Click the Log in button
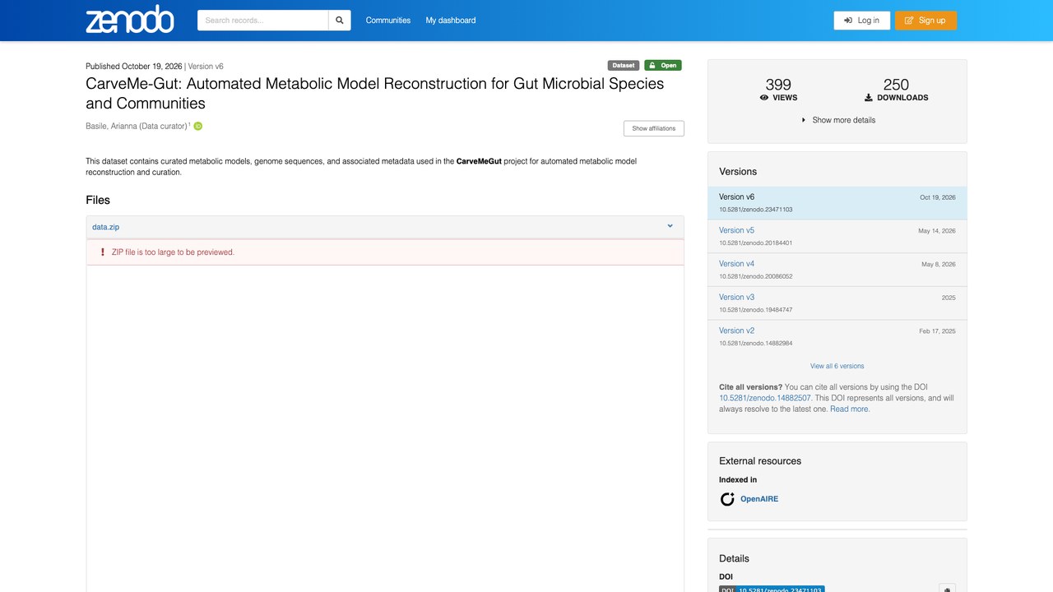The height and width of the screenshot is (592, 1053). (861, 21)
